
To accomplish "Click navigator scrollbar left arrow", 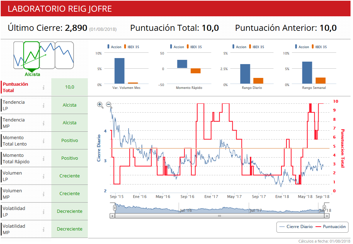I will (x=112, y=216).
